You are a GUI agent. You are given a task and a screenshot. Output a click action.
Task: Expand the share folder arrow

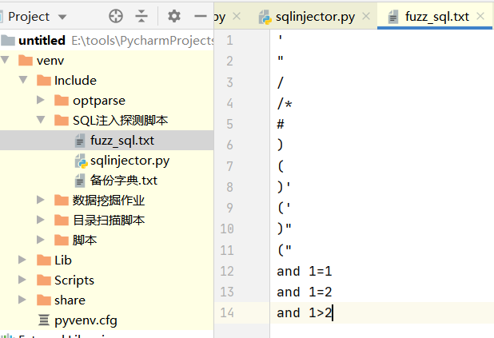(22, 300)
